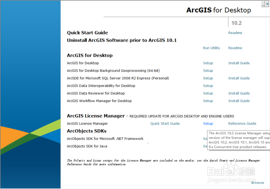Screen dimensions: 270x189
Task: Launch Setup for ArcGIS Workflow Manager
Action: click(x=208, y=101)
